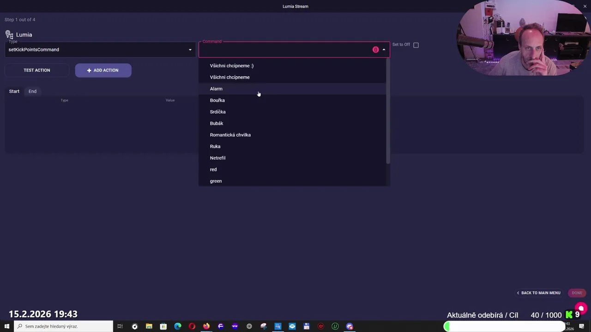Image resolution: width=591 pixels, height=332 pixels.
Task: Click the Value column header
Action: 170,100
